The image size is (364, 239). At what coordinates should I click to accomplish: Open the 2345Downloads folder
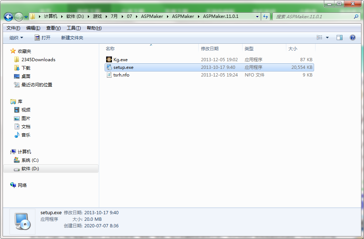click(x=38, y=60)
